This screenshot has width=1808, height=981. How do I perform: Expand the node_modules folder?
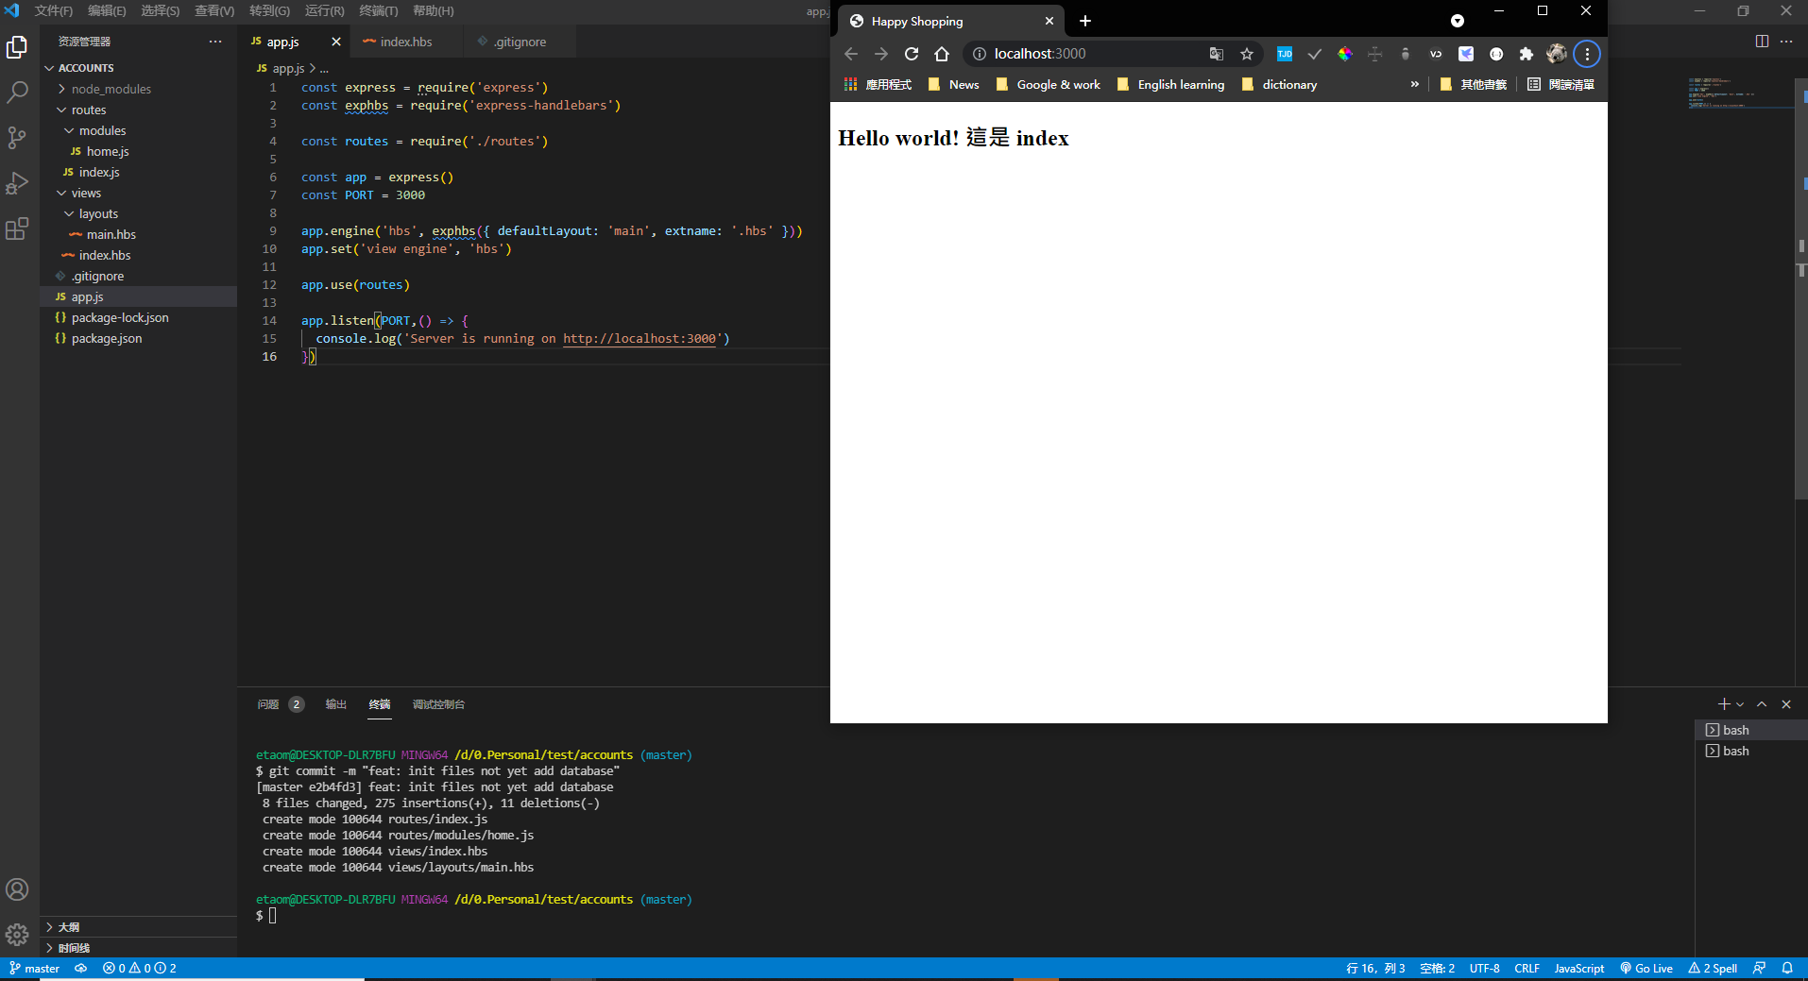[111, 89]
